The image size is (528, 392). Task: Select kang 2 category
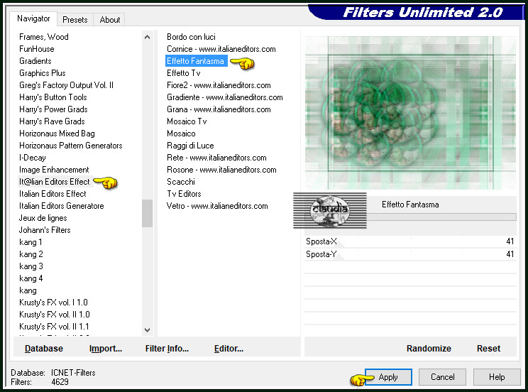coord(31,254)
